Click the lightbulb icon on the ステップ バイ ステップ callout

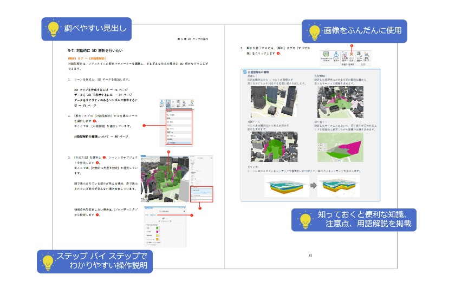[x=48, y=262]
